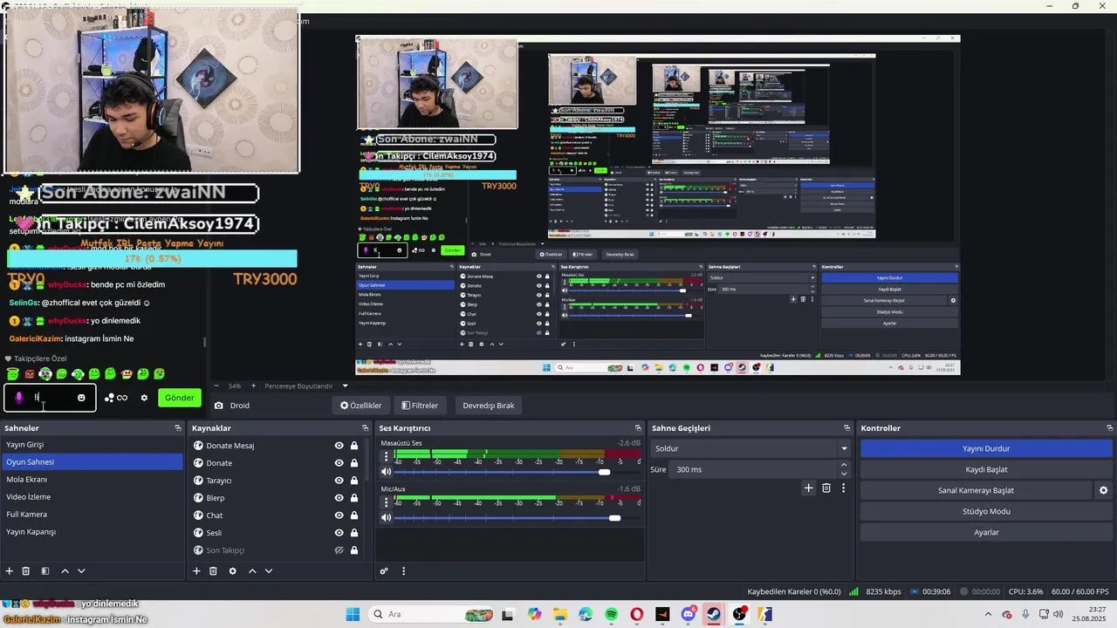Open transition properties three-dot menu
This screenshot has width=1117, height=628.
point(843,488)
